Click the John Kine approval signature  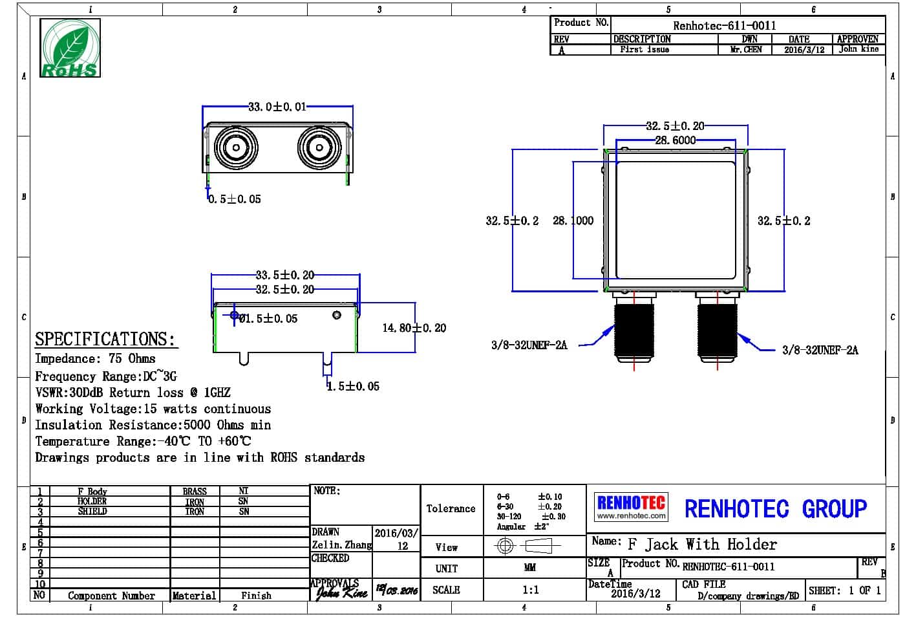coord(341,592)
